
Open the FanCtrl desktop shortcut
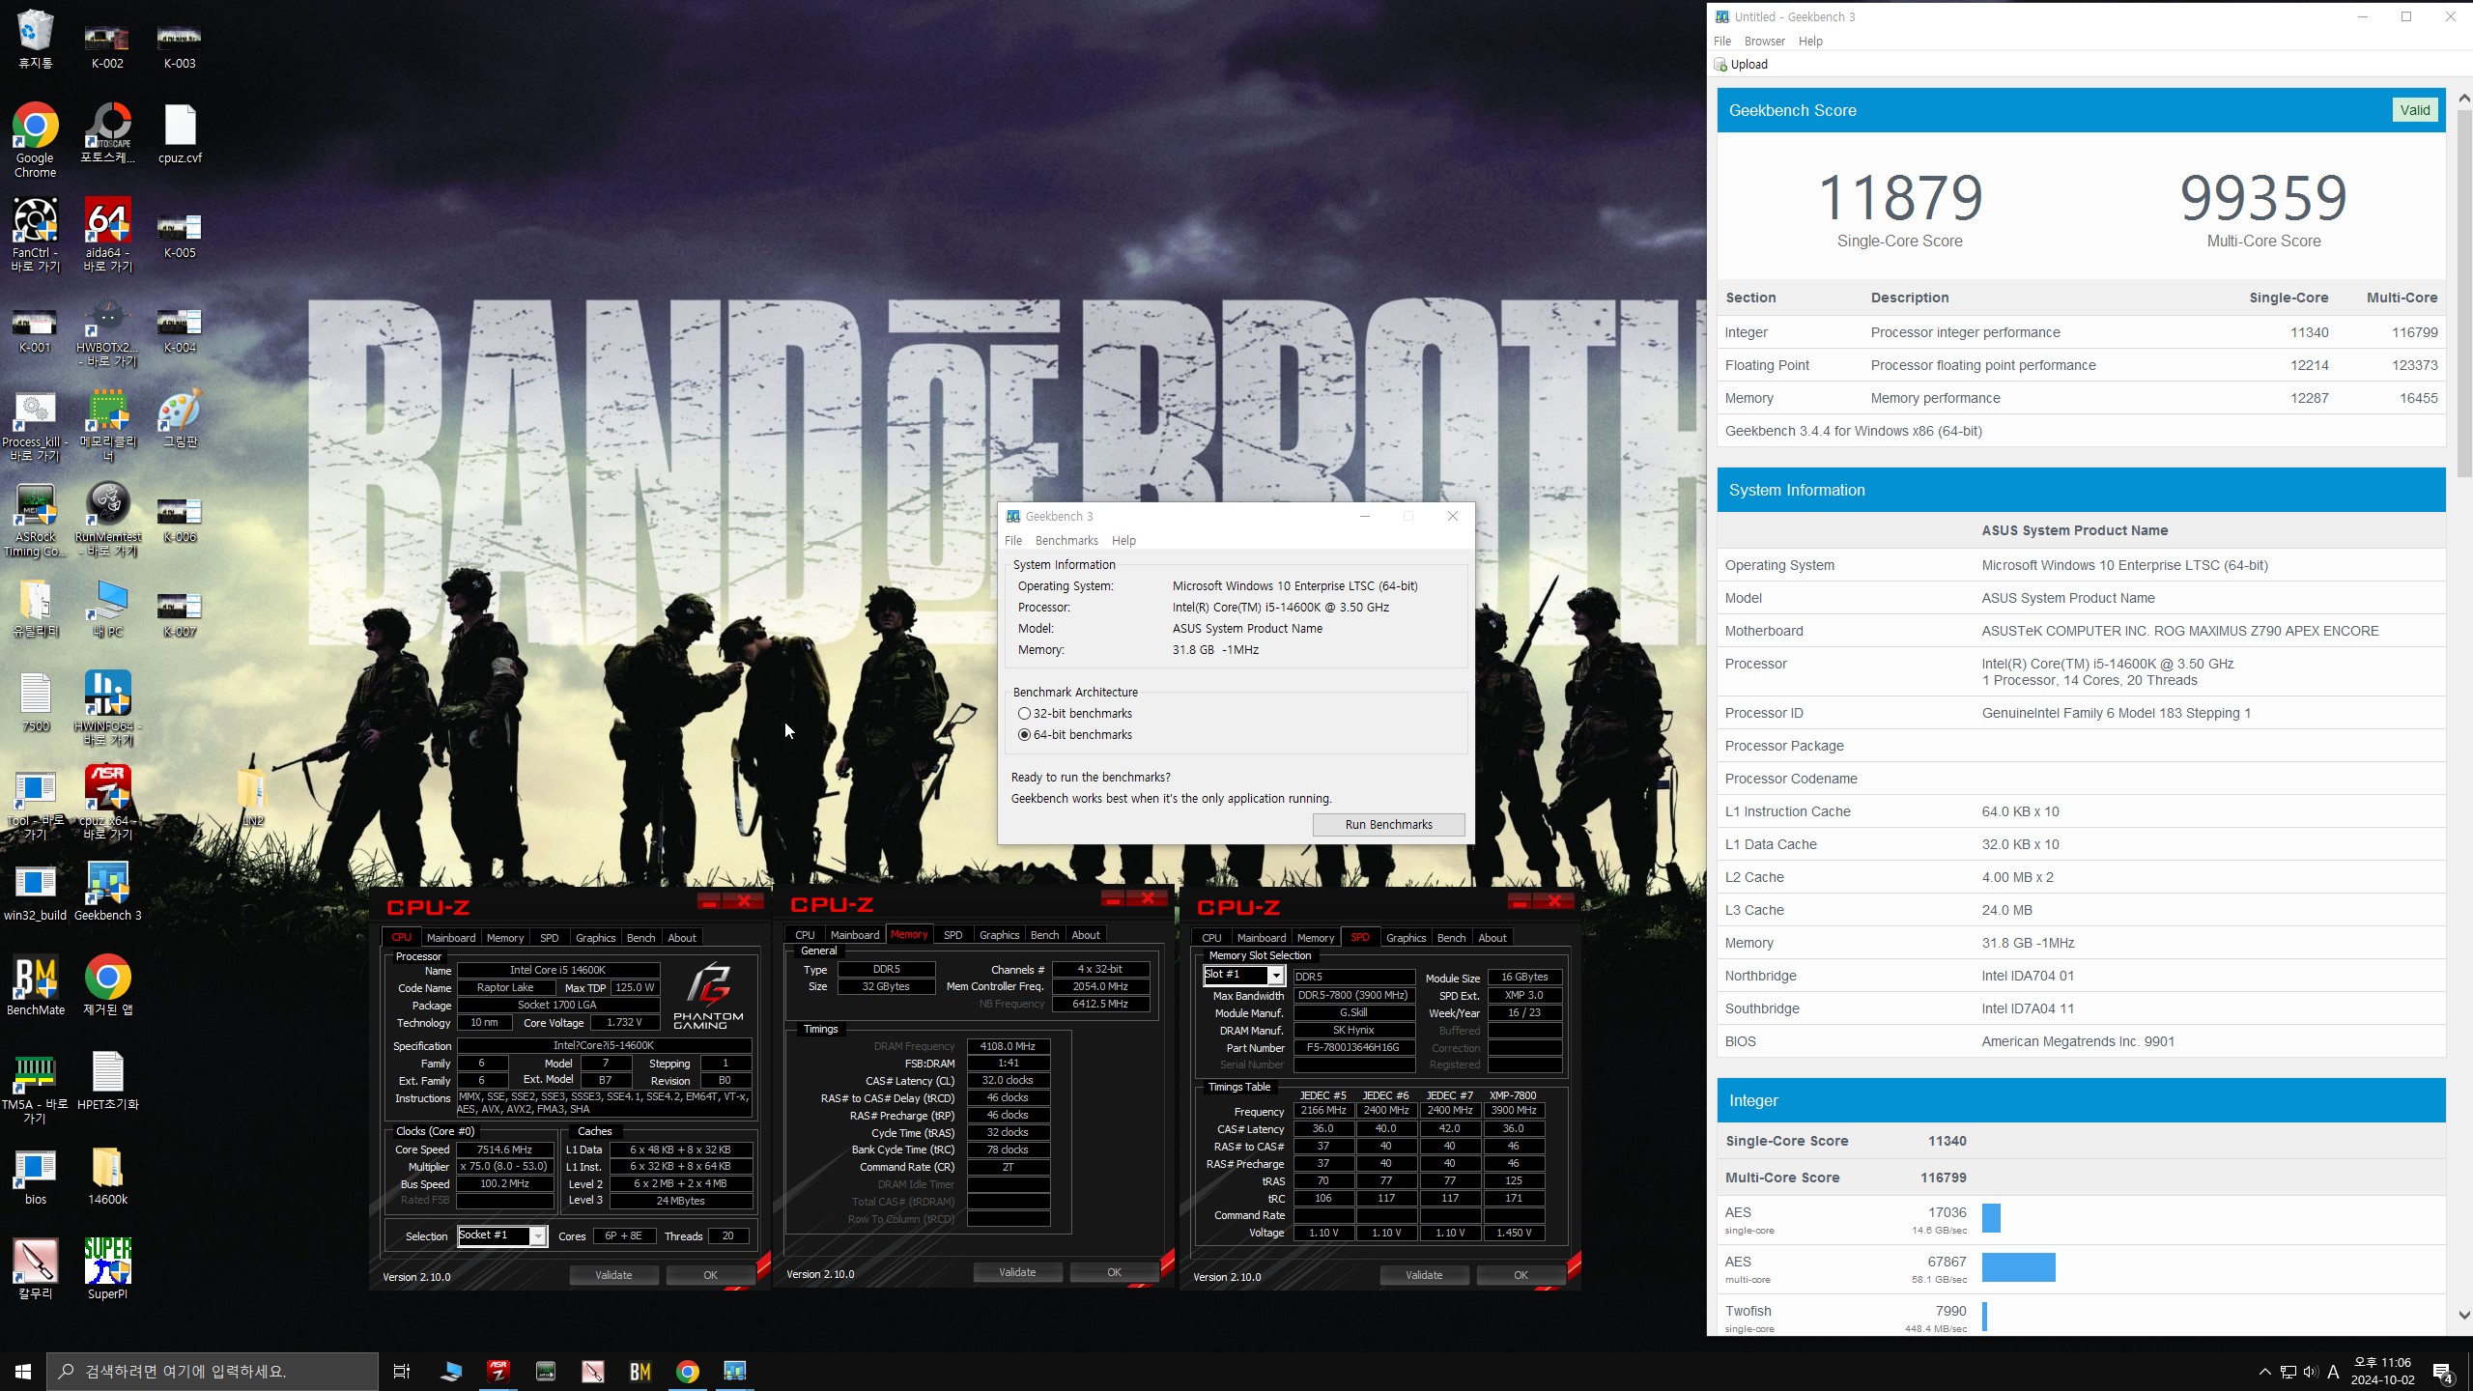[35, 235]
